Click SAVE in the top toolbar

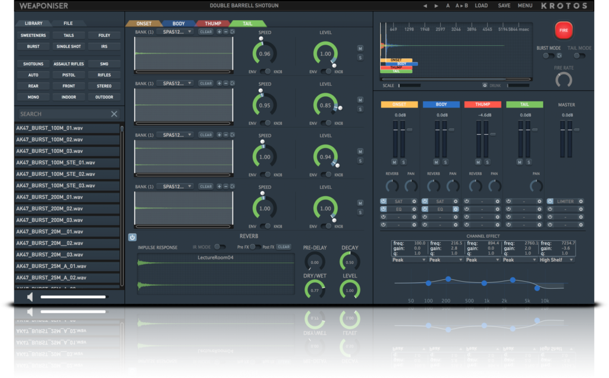(504, 5)
